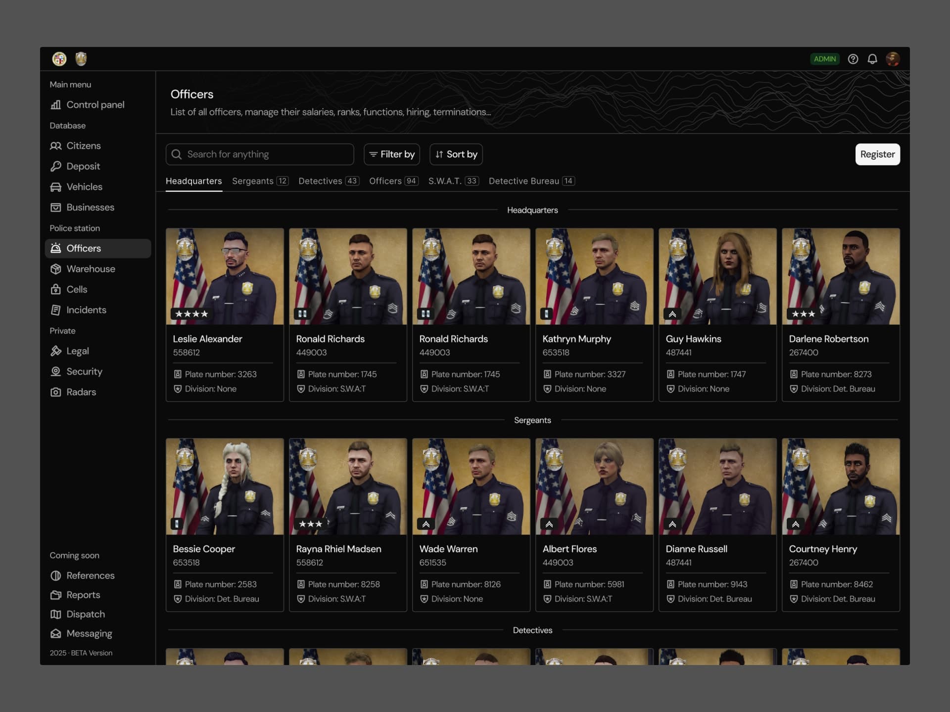Screen dimensions: 950x712
Task: Click the ADMIN badge
Action: pos(825,59)
